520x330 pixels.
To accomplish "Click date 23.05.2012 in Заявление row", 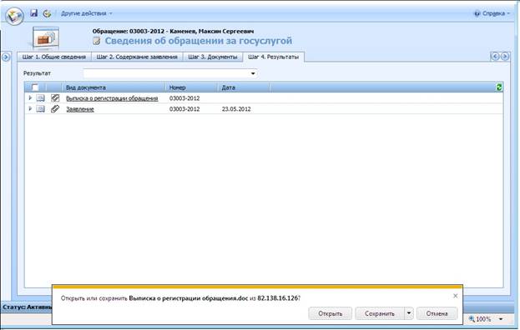I will [236, 109].
